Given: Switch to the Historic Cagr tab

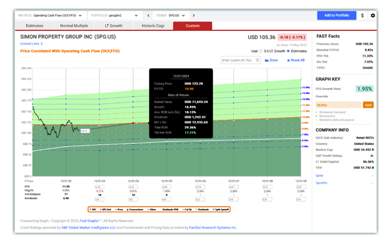Looking at the screenshot, I should pos(153,26).
